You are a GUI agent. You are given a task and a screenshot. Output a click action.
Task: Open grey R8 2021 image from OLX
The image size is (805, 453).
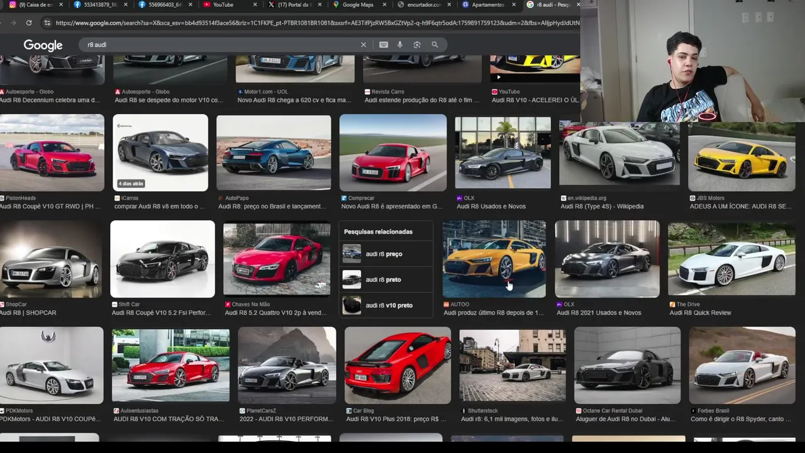point(607,259)
